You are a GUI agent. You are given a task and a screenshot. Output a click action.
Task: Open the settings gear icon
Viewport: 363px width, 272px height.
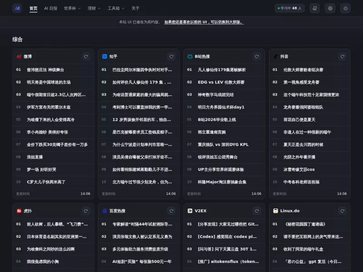coord(330,8)
